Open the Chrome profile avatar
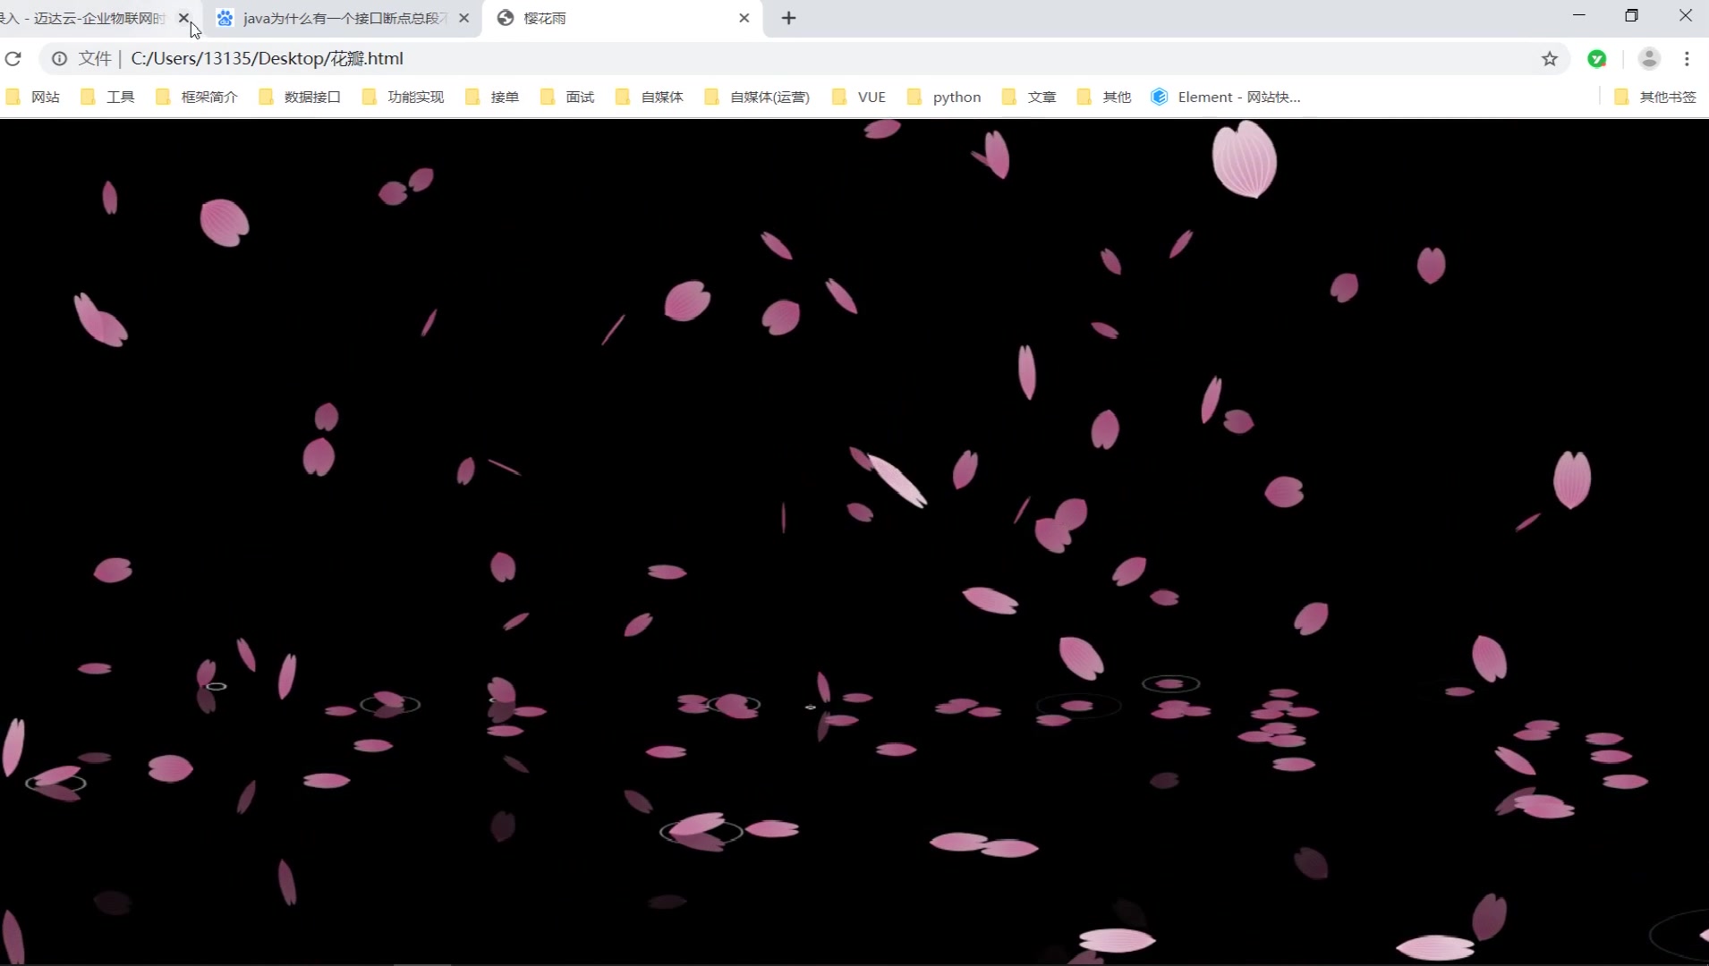This screenshot has height=966, width=1709. click(x=1649, y=59)
